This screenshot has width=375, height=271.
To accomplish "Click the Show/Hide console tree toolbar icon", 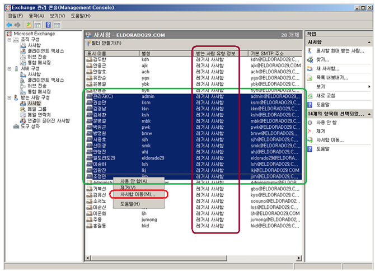I will [37, 25].
